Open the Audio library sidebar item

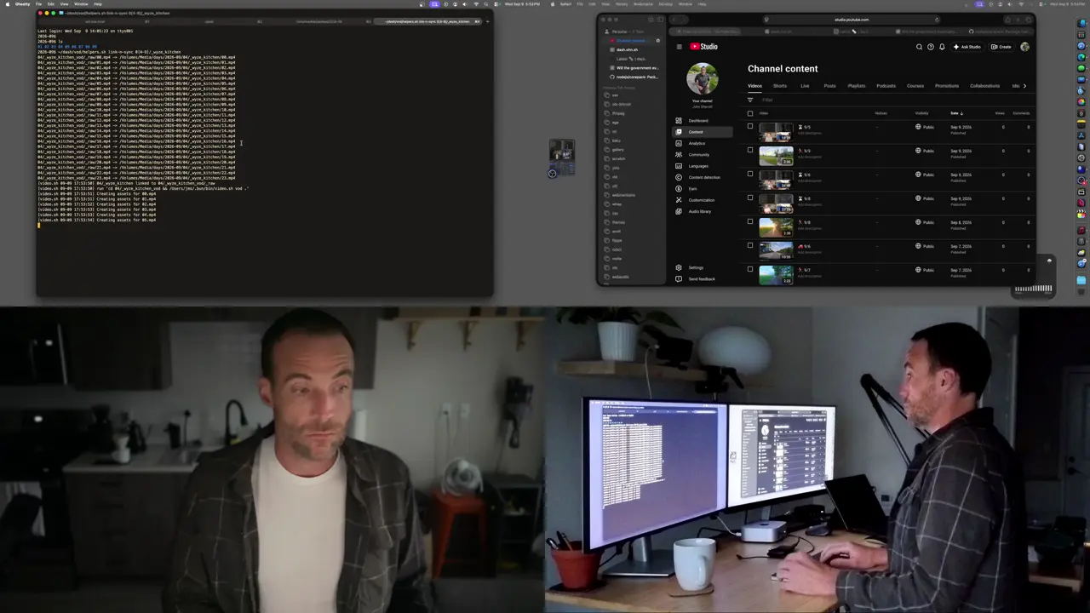click(699, 211)
